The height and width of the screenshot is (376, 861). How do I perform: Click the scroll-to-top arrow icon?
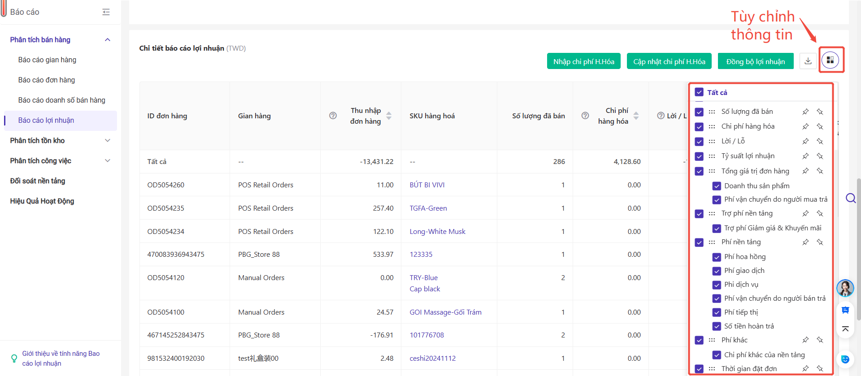845,329
